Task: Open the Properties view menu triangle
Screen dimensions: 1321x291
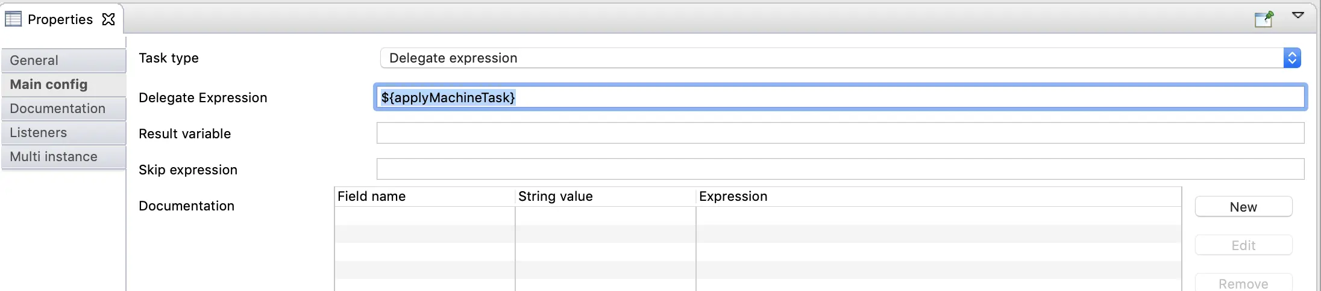Action: click(x=1298, y=15)
